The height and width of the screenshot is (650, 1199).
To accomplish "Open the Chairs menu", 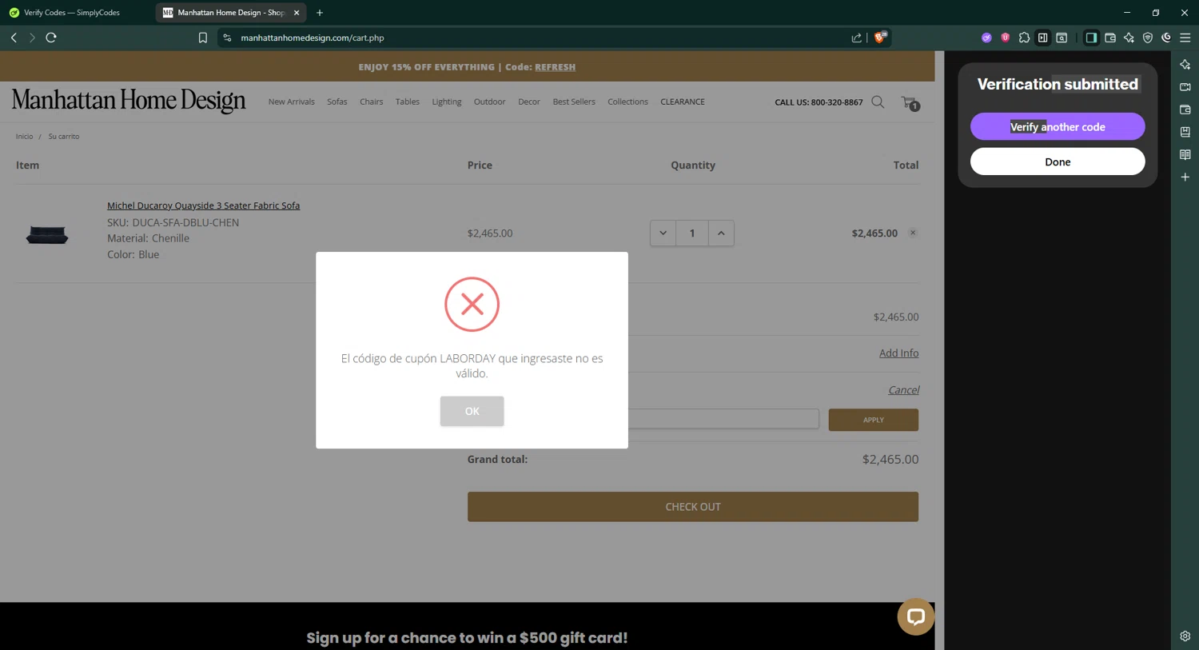I will click(x=371, y=102).
